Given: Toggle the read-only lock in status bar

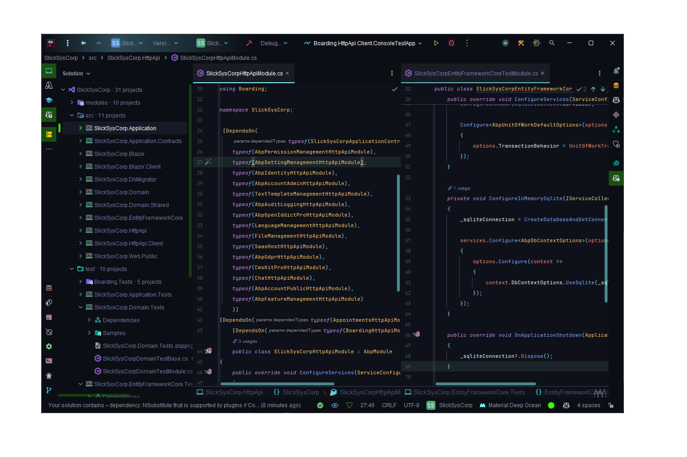Looking at the screenshot, I should [x=611, y=405].
